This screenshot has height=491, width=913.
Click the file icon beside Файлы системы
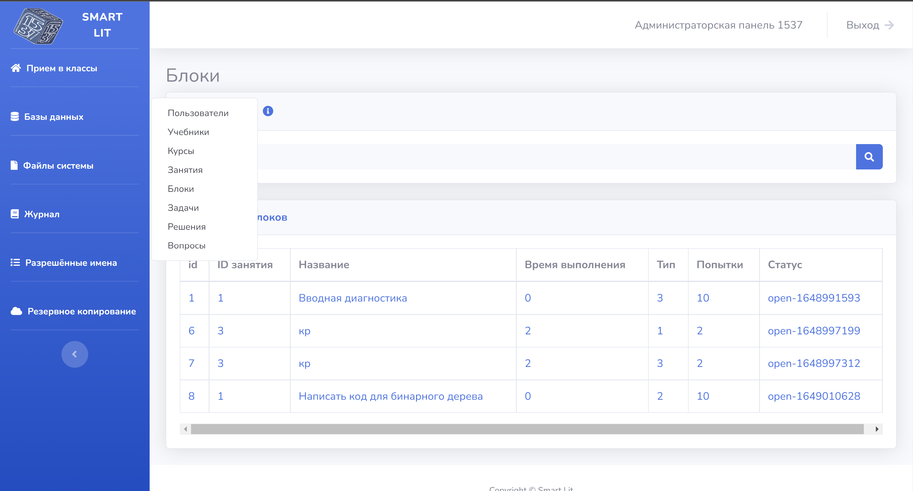click(x=14, y=165)
